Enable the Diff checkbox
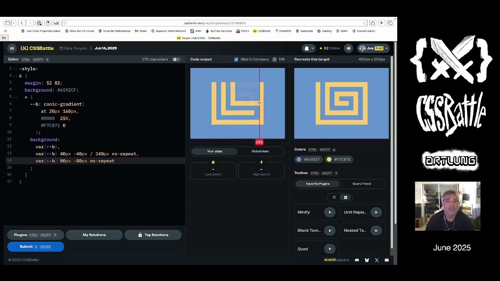This screenshot has height=281, width=500. (x=275, y=59)
